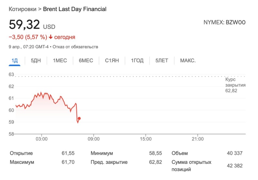
Task: Show the МАКС. maximum range chart
Action: pyautogui.click(x=188, y=61)
